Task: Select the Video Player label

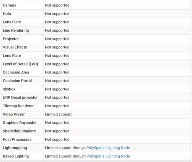Action: [x=14, y=114]
